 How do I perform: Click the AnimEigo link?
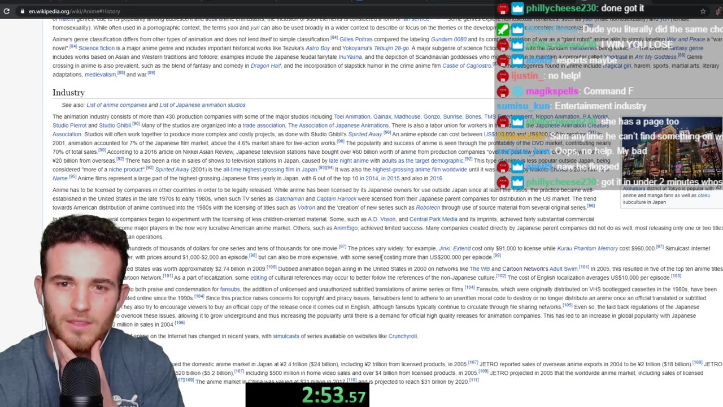(345, 228)
